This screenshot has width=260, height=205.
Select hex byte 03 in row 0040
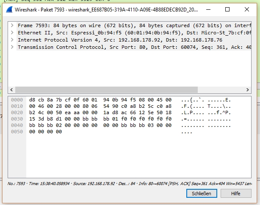point(151,125)
